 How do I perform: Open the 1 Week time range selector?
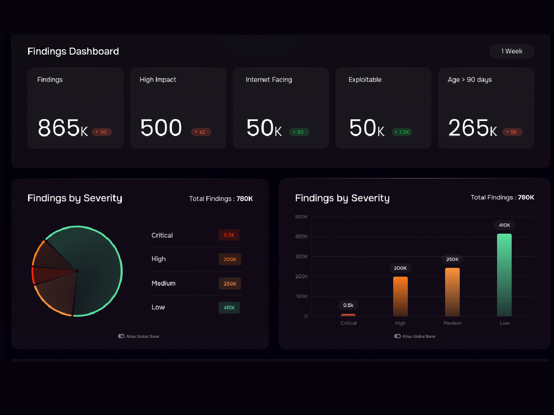511,51
